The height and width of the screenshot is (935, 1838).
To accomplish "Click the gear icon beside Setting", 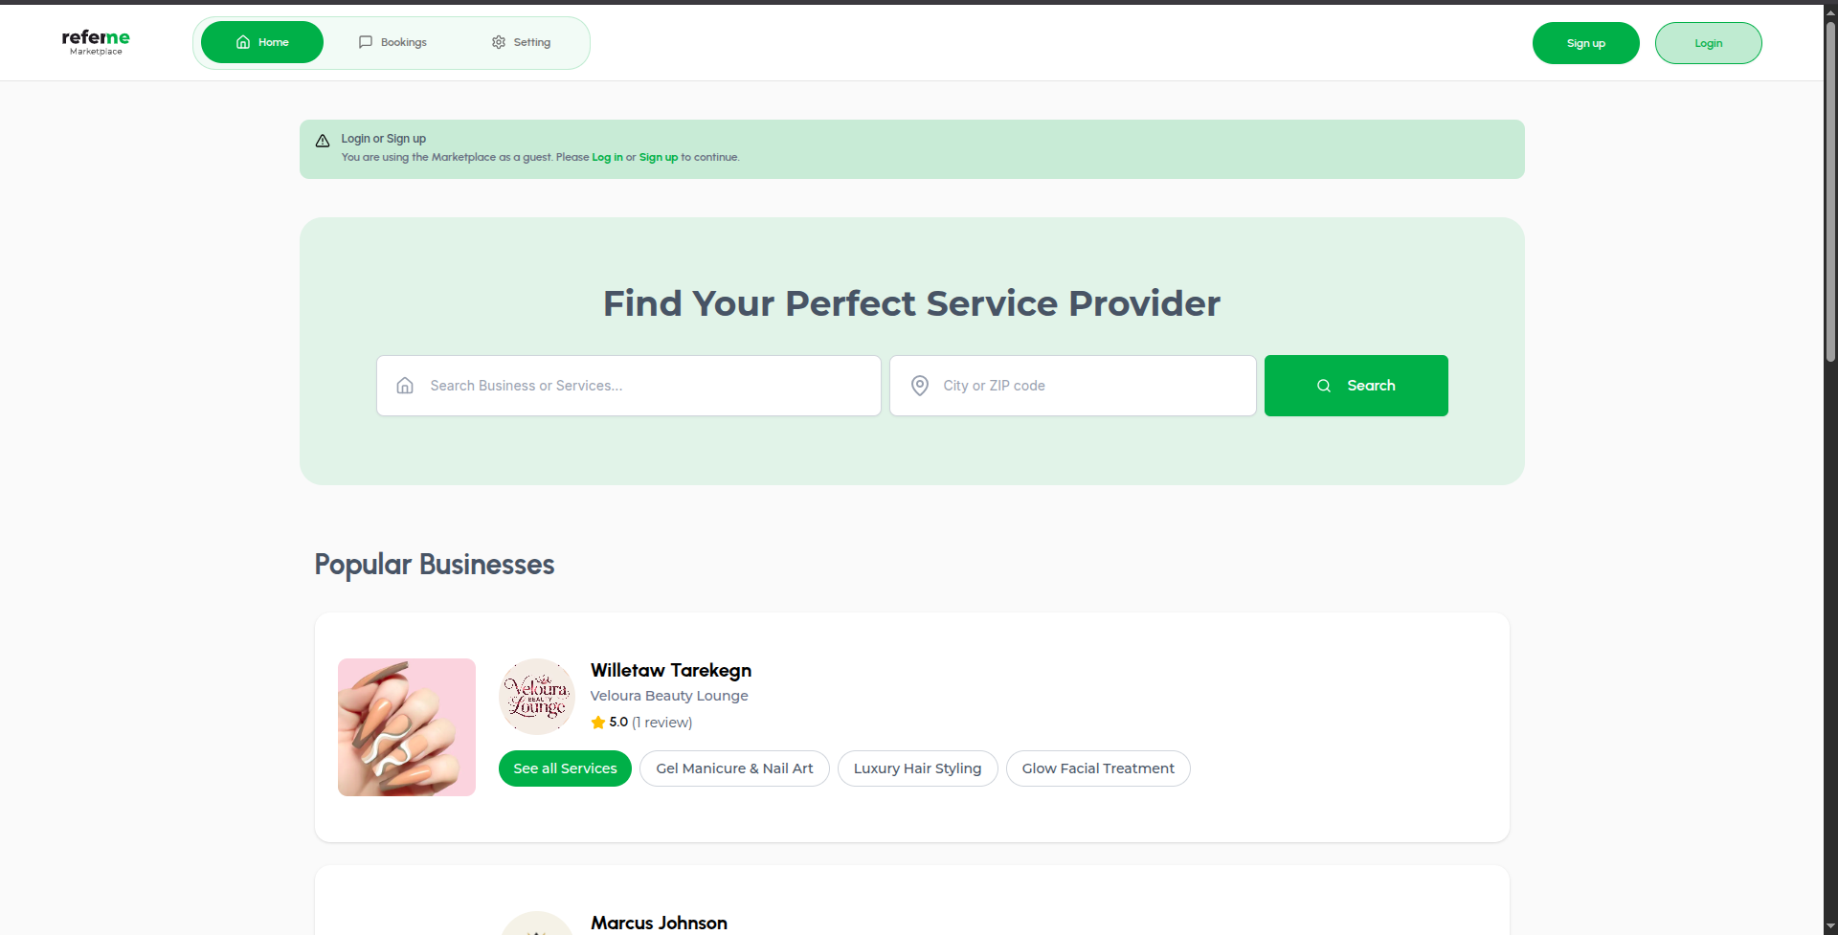I will [499, 42].
